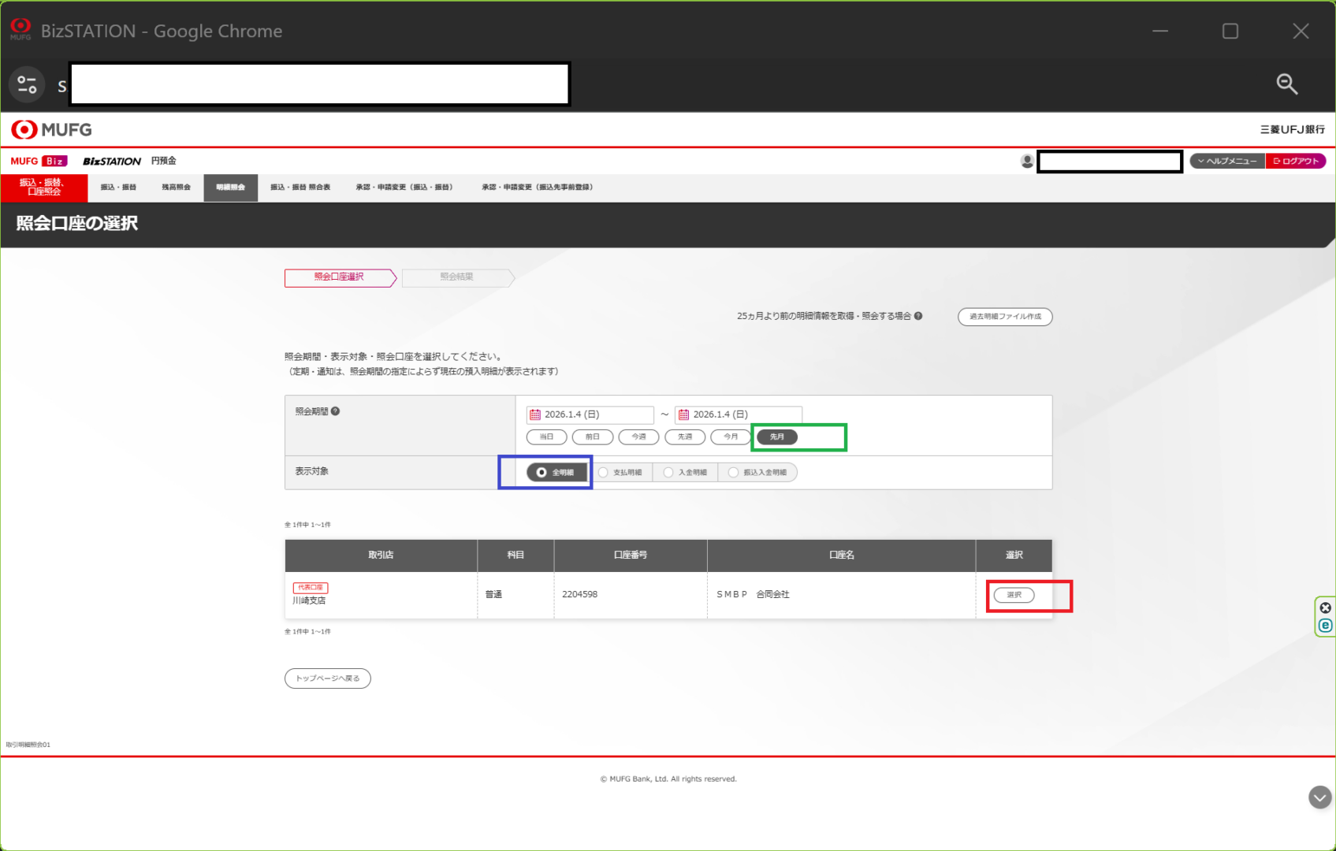Viewport: 1336px width, 851px height.
Task: Close the ESET side widget with X
Action: (1325, 608)
